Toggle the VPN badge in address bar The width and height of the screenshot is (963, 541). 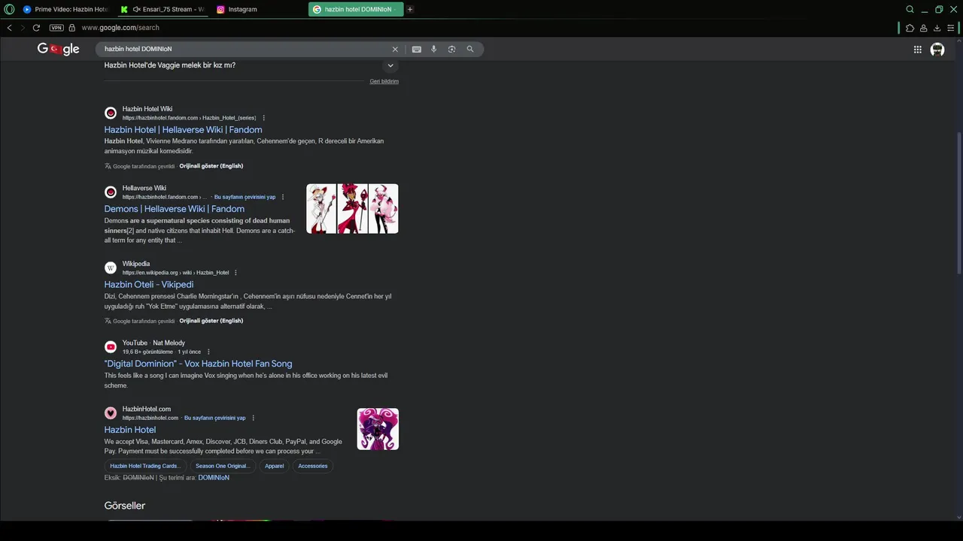[x=56, y=28]
